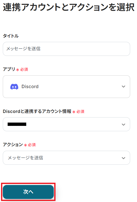Focus the タイトル input field
This screenshot has height=202, width=137.
pos(66,49)
